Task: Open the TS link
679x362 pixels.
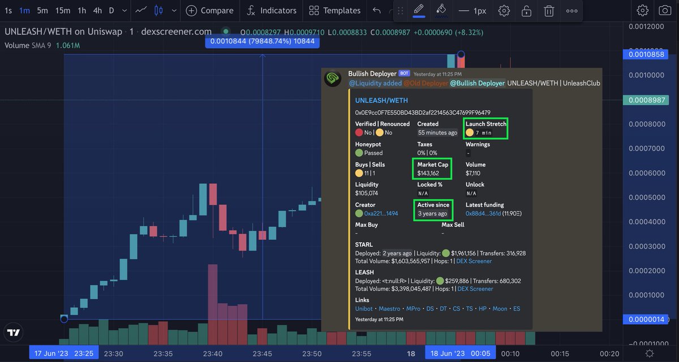Action: (x=469, y=309)
